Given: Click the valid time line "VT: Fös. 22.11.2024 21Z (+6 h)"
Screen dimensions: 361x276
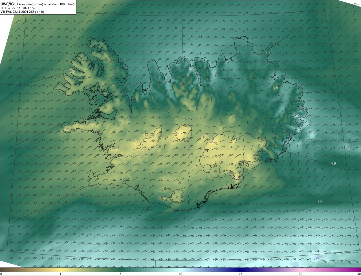Looking at the screenshot, I should click(x=22, y=12).
